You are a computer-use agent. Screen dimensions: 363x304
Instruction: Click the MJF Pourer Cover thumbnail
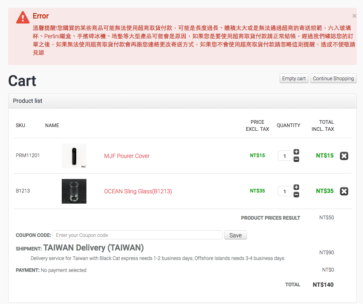point(74,156)
